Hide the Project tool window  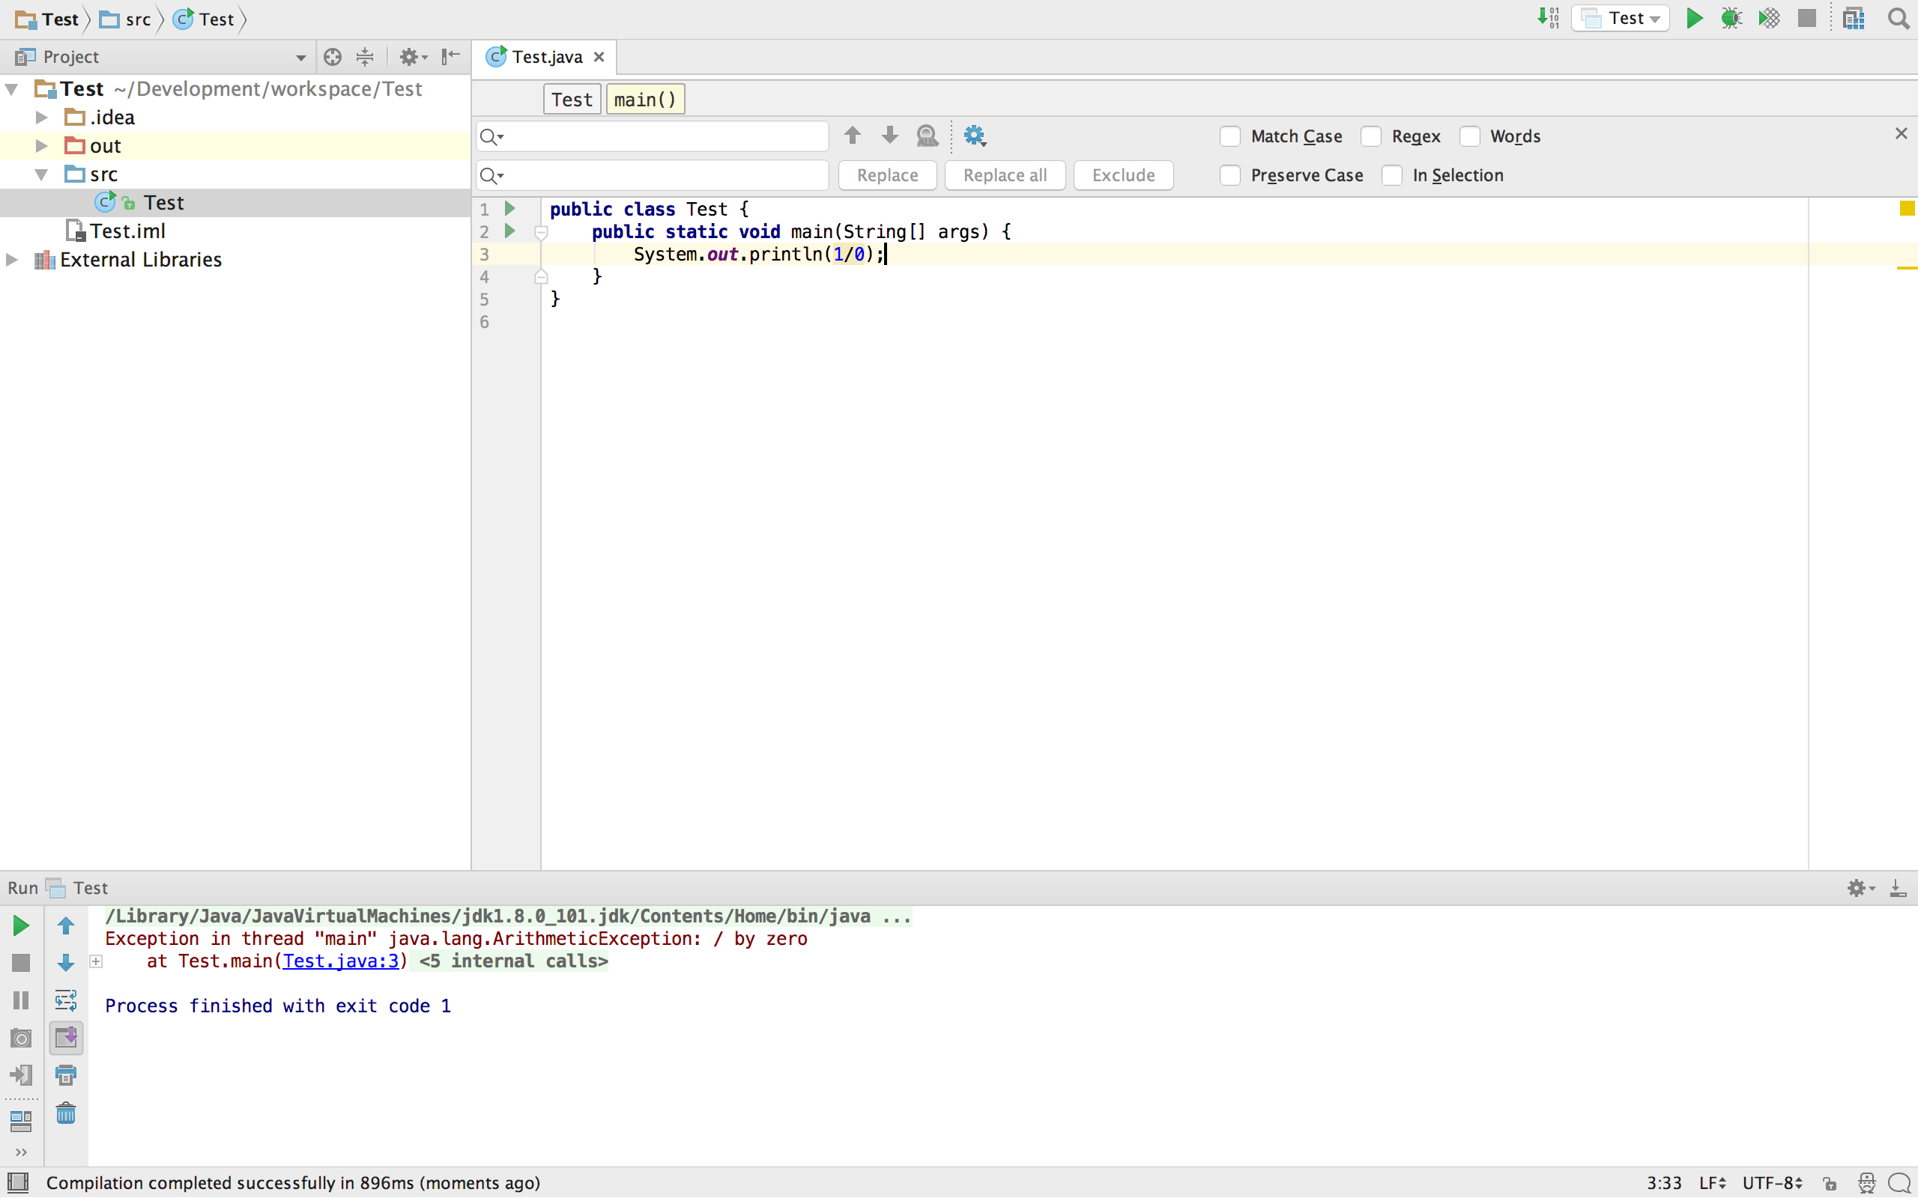pyautogui.click(x=451, y=56)
